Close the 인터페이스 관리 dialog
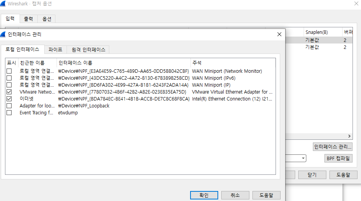361x201 pixels. coord(279,34)
